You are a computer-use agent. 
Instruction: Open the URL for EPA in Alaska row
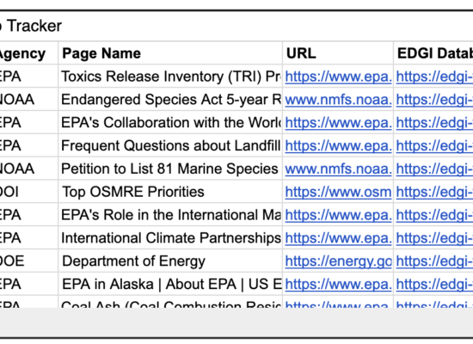338,285
